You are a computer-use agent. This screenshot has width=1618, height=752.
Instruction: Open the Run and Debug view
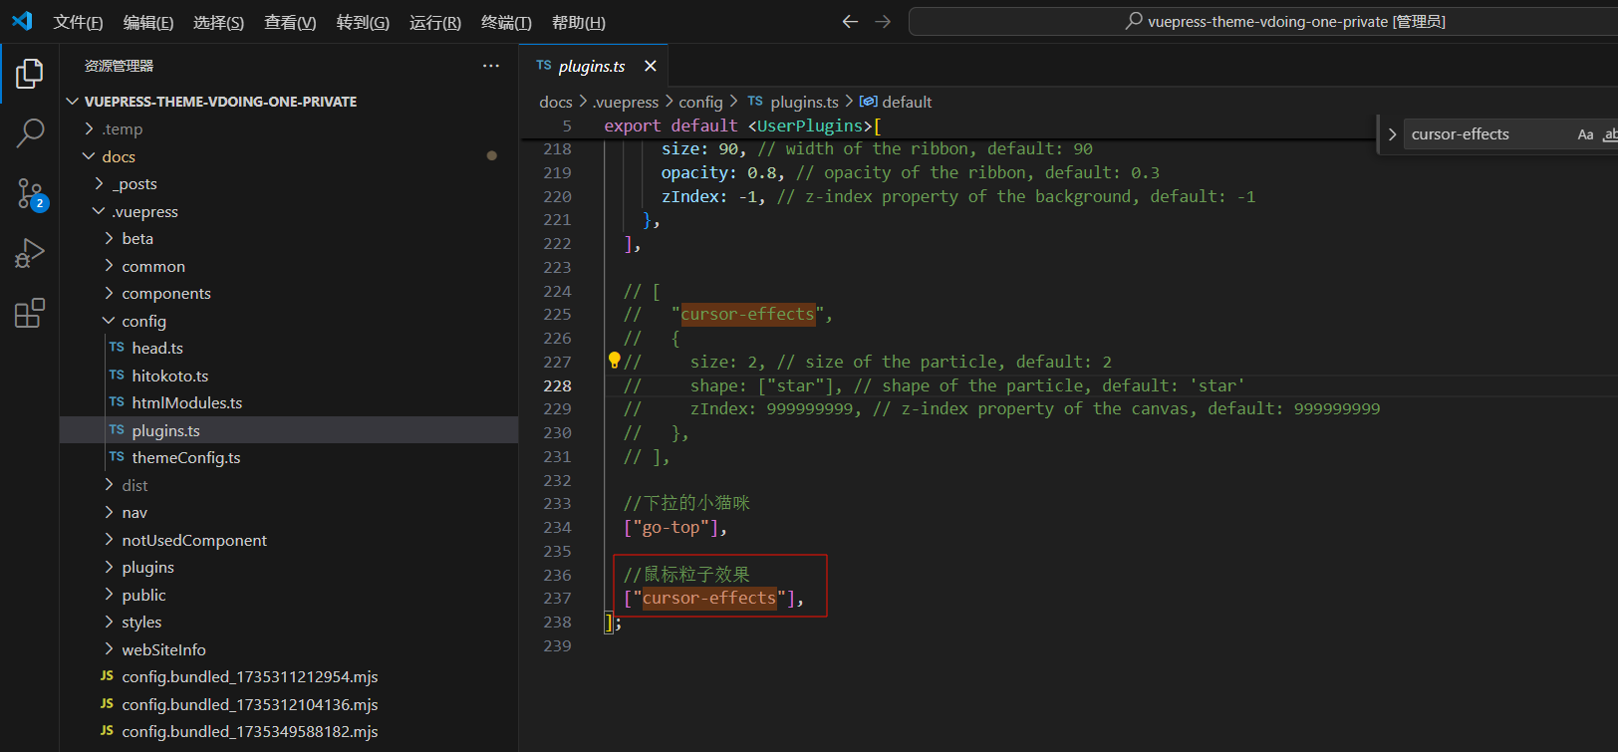coord(30,254)
